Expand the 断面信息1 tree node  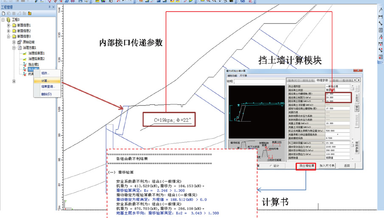[8, 25]
